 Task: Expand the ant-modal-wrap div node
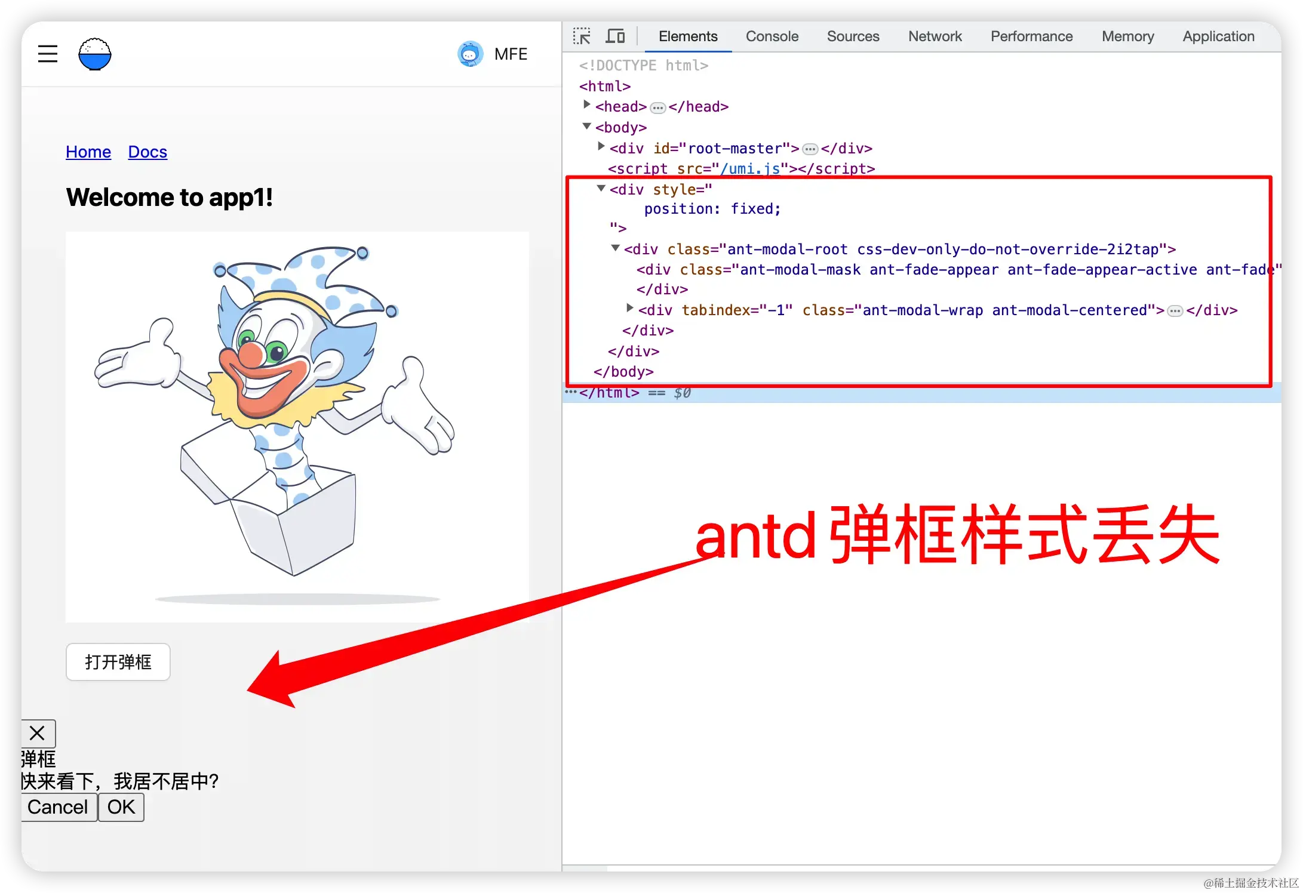(x=630, y=309)
